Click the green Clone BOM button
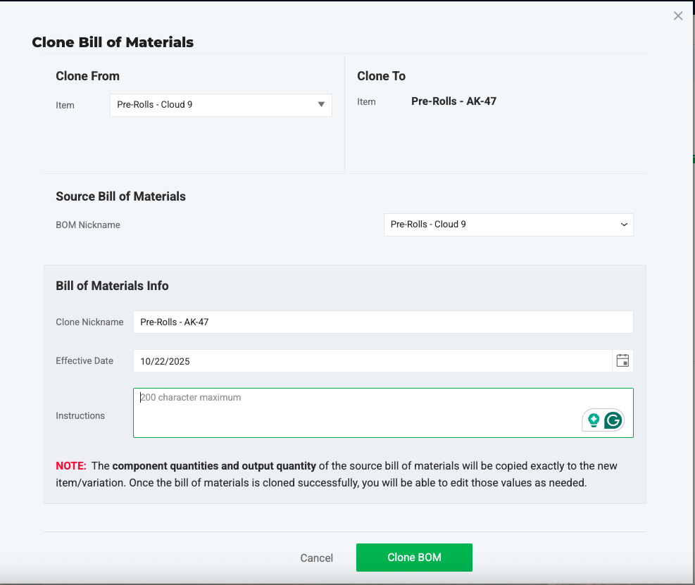695x585 pixels. [414, 558]
